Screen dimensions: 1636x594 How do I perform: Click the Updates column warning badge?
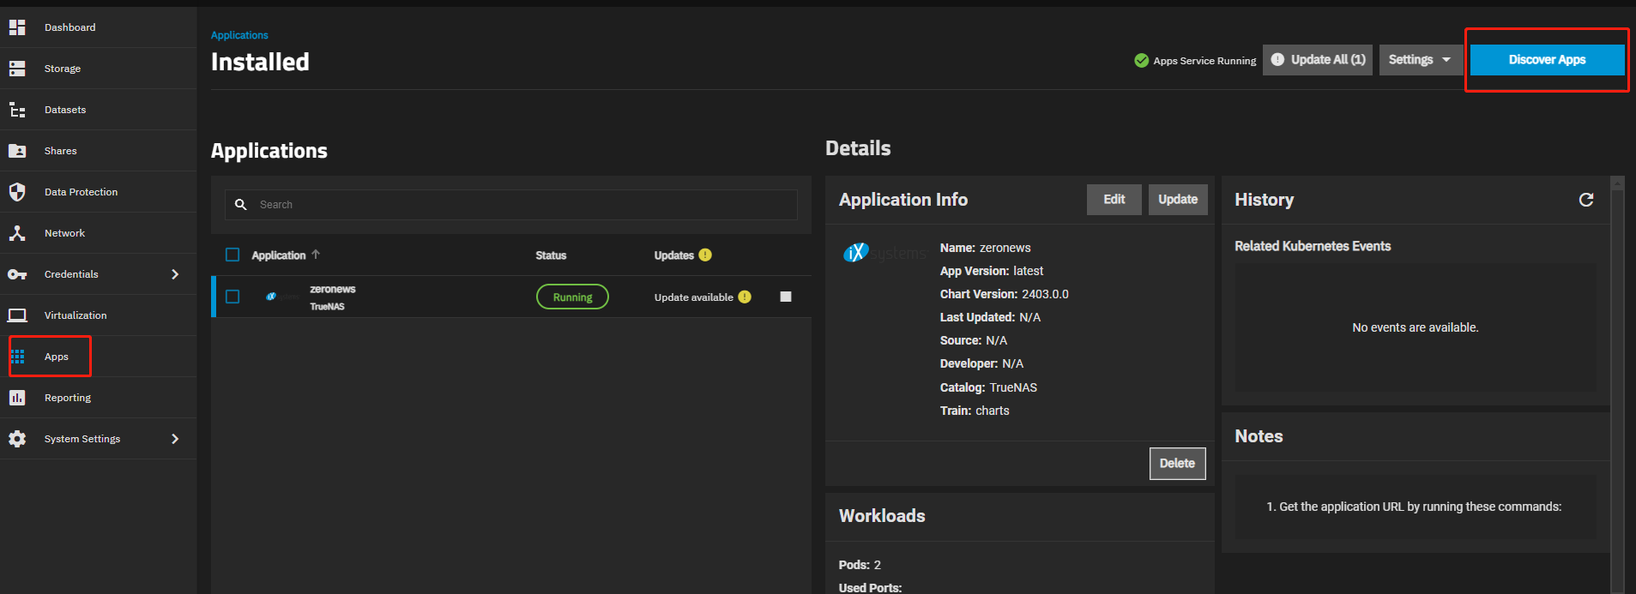tap(705, 255)
